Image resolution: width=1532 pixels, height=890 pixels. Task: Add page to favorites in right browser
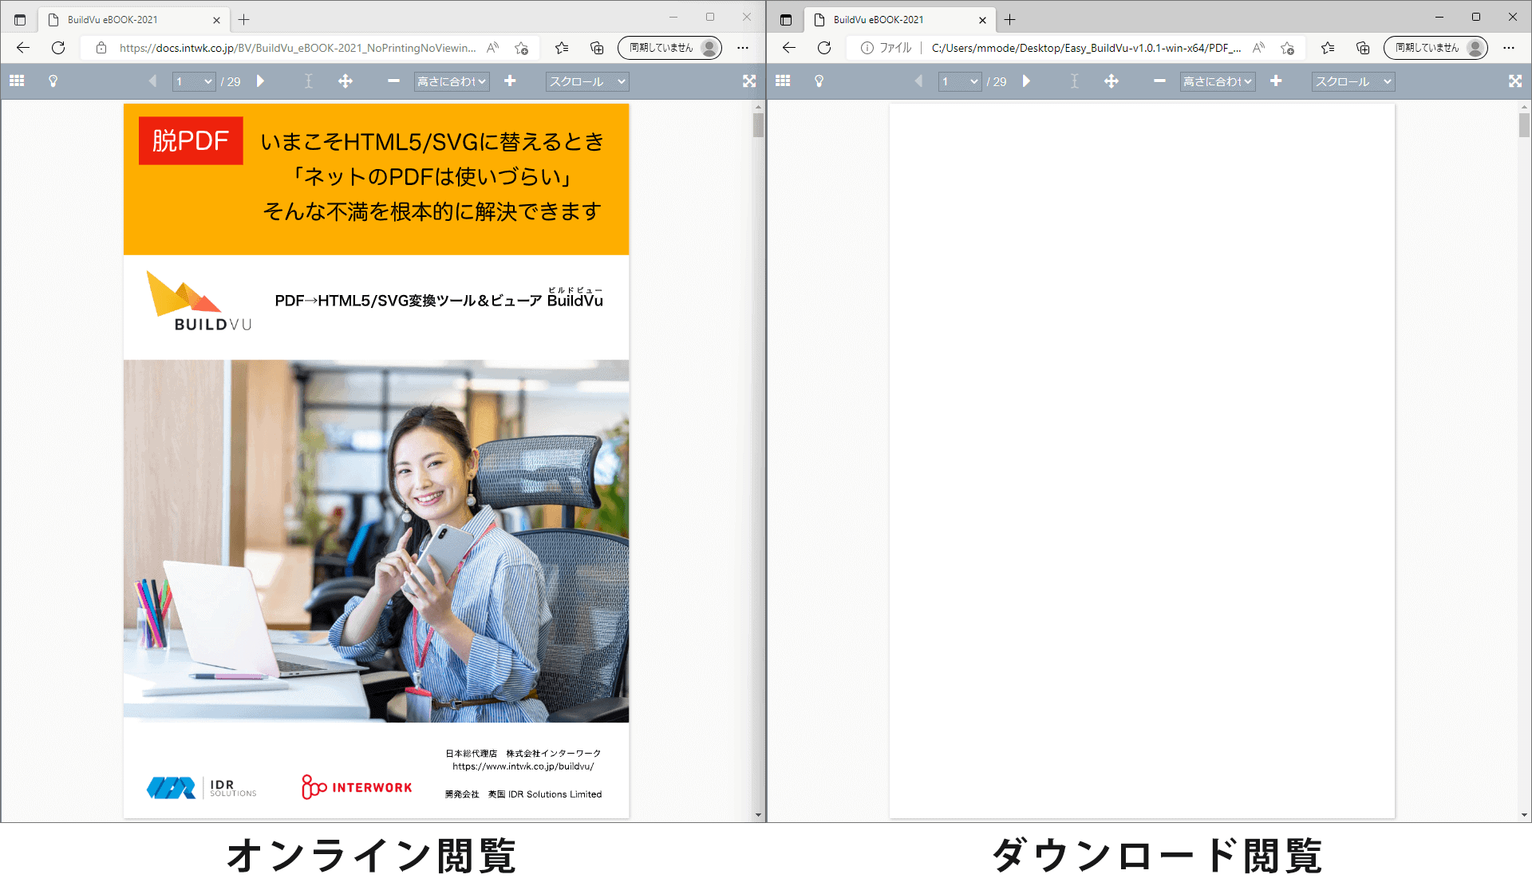click(x=1288, y=48)
